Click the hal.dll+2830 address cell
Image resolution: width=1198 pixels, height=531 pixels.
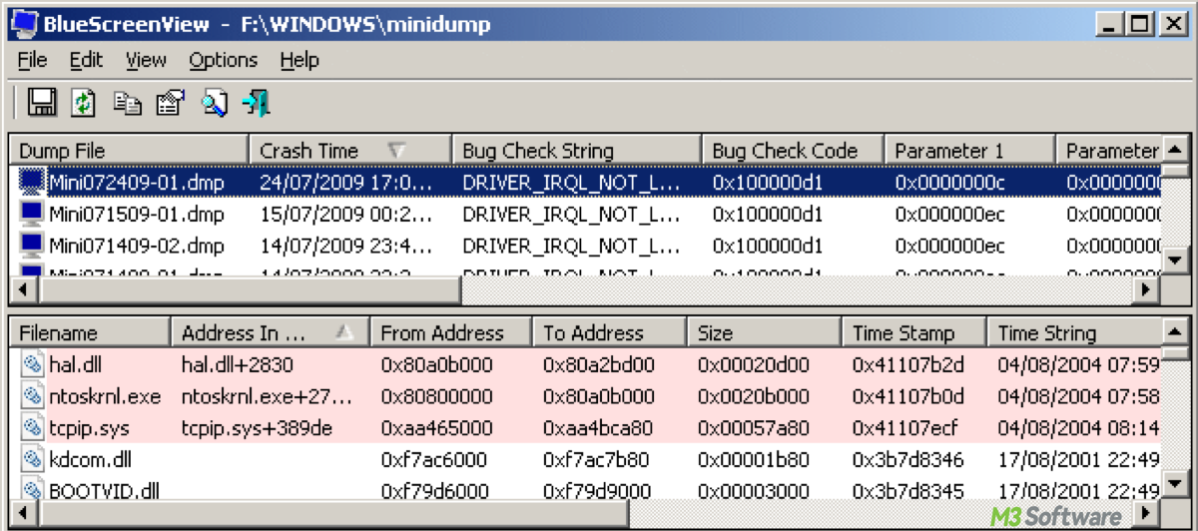pos(238,365)
